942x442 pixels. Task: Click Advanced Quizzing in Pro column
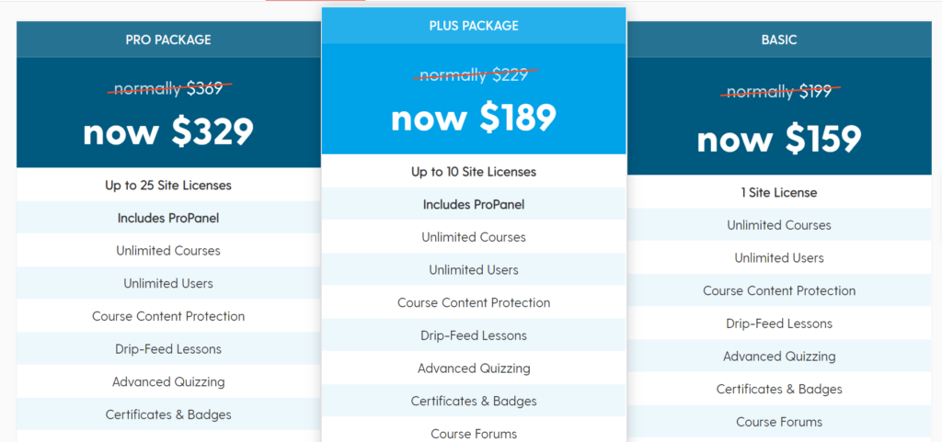(x=168, y=381)
